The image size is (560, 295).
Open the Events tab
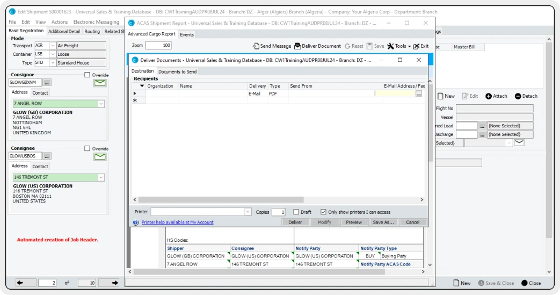[x=187, y=34]
